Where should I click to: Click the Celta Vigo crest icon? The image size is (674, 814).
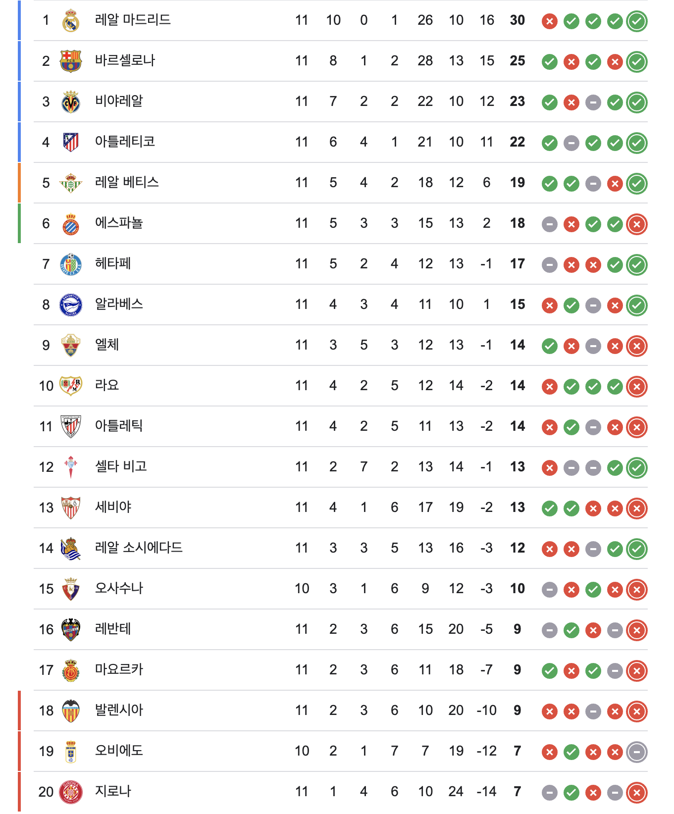click(x=71, y=467)
